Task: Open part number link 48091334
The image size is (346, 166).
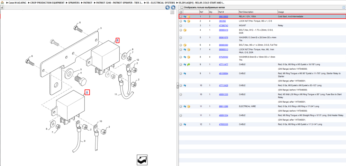Action: click(223, 115)
